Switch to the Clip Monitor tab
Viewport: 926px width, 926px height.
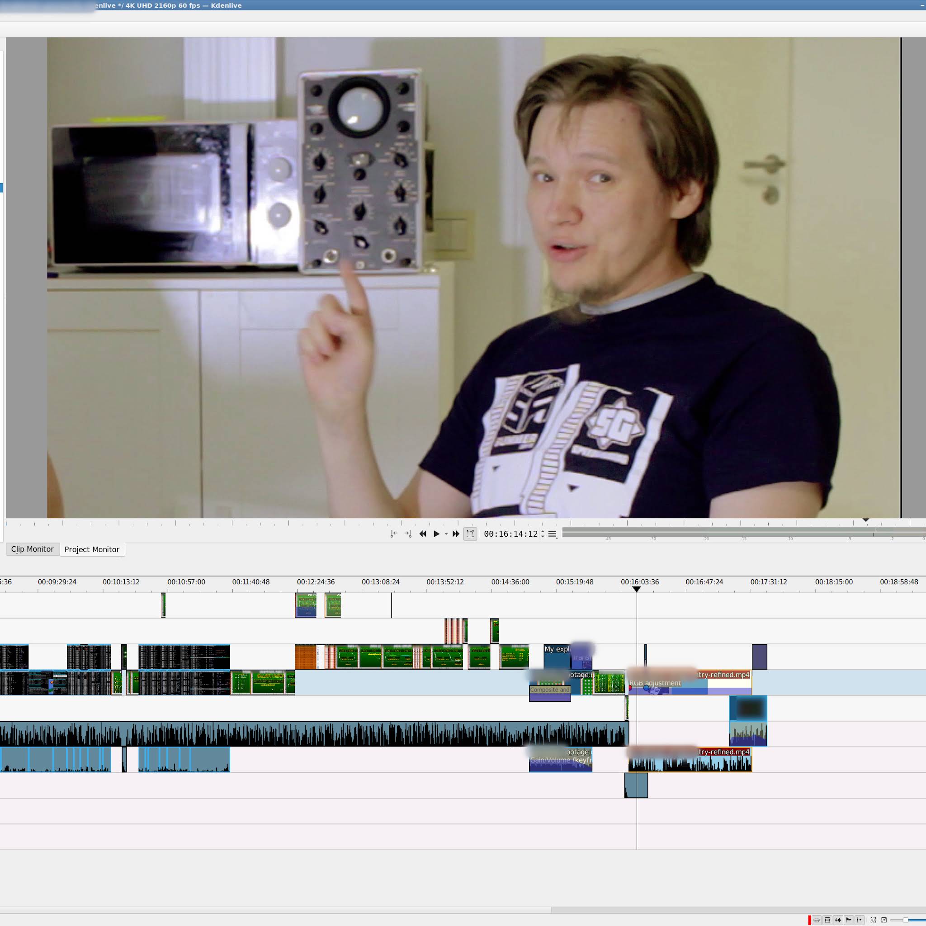coord(32,549)
